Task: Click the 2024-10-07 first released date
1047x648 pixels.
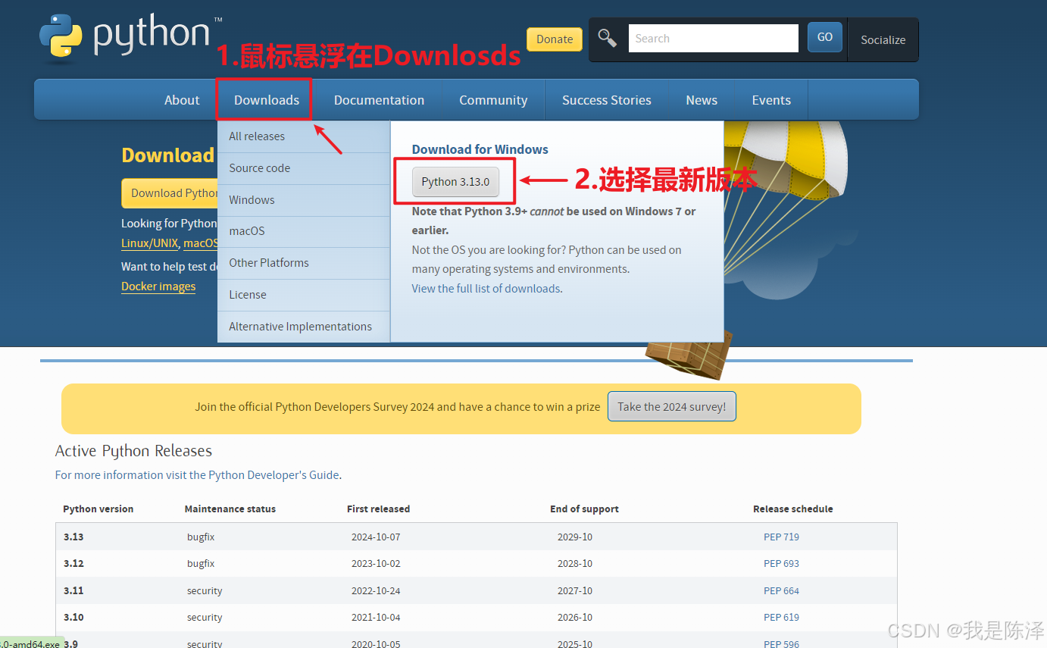Action: coord(376,537)
